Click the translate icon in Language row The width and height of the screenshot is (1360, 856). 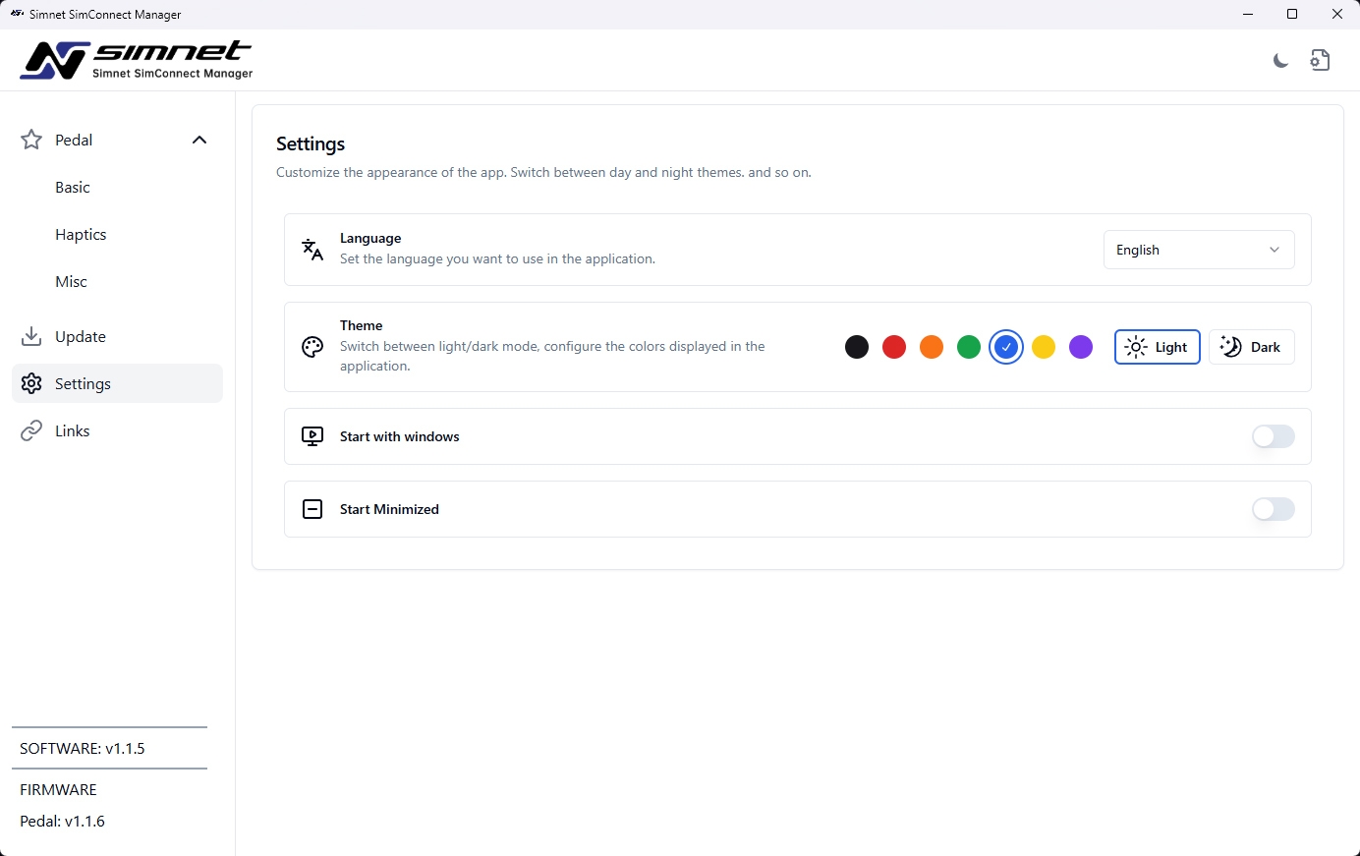312,250
